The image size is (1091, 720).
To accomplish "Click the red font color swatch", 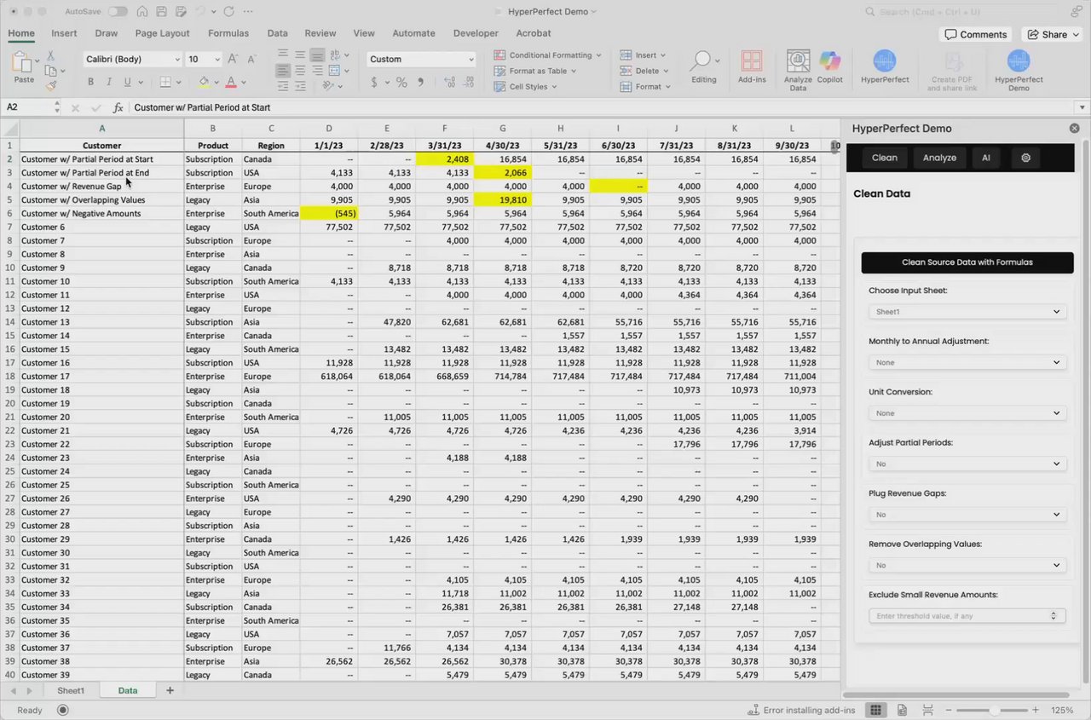I will 230,83.
